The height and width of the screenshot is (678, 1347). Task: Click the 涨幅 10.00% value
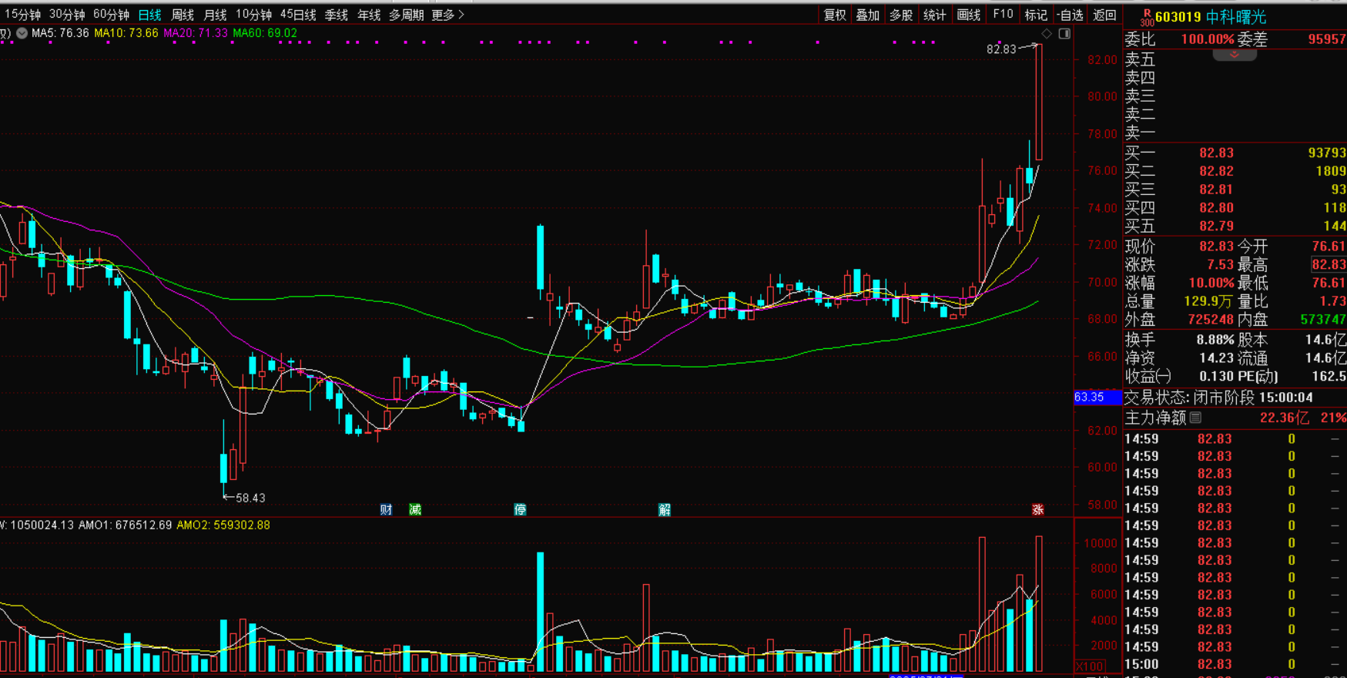click(1211, 283)
